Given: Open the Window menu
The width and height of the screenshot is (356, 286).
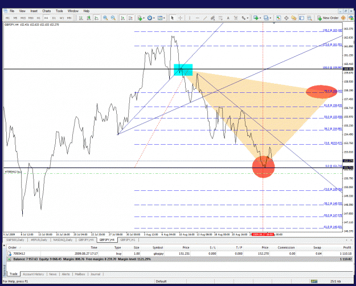Looking at the screenshot, I should point(73,11).
